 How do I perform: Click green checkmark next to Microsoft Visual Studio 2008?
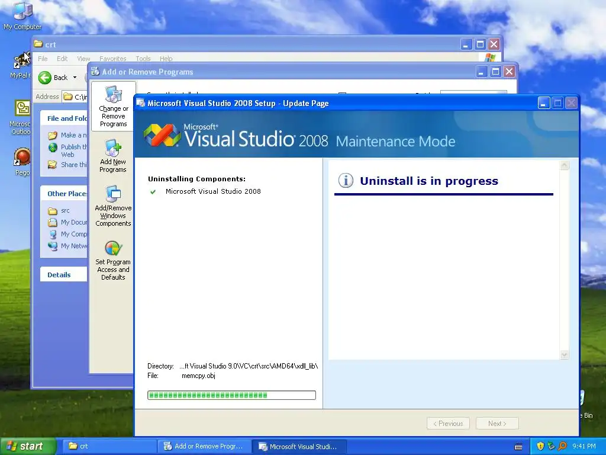click(x=153, y=191)
